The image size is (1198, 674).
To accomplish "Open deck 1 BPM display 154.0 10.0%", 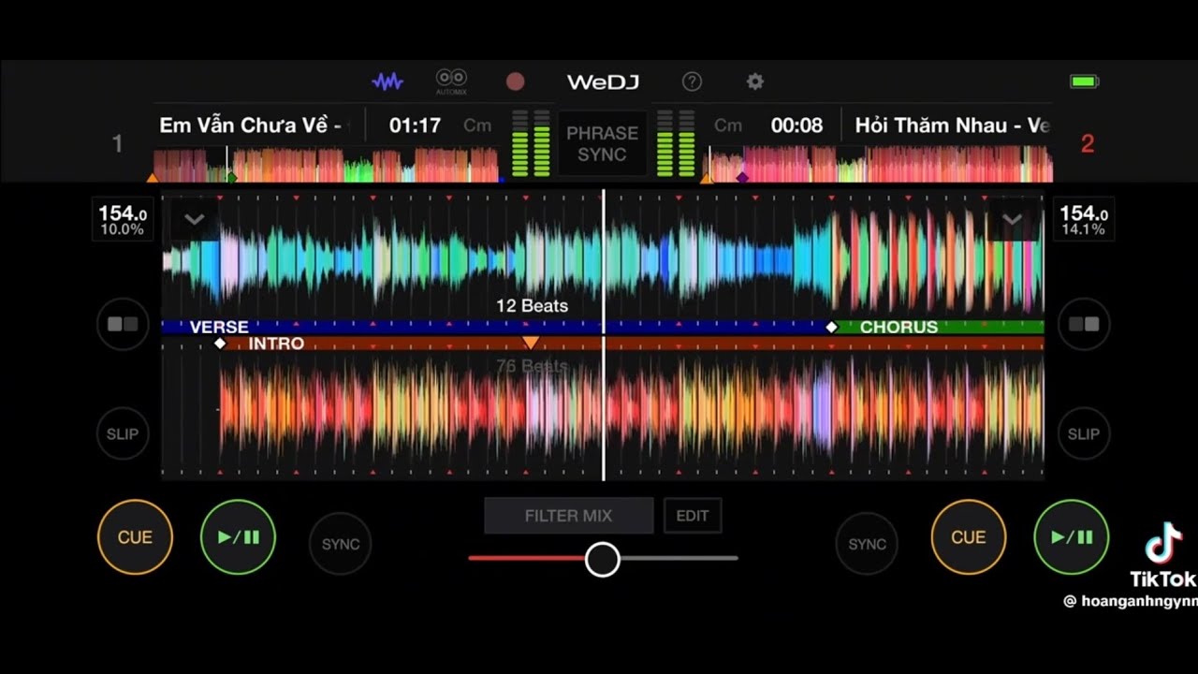I will (124, 220).
